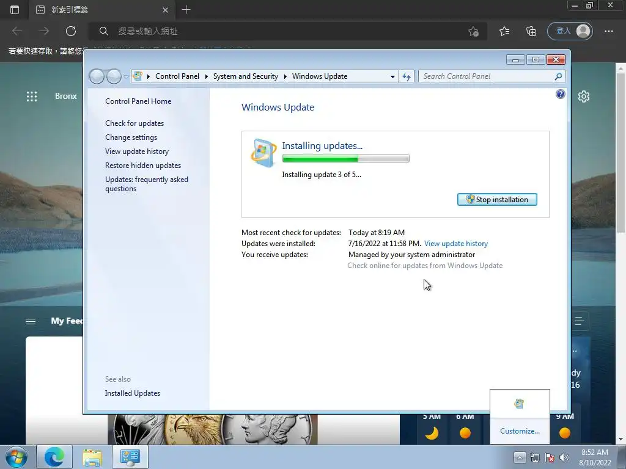
Task: Open the Windows Start orb
Action: tap(17, 457)
